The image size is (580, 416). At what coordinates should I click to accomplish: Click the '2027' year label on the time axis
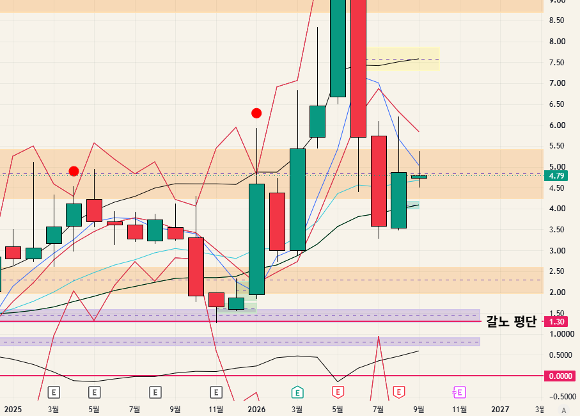click(x=500, y=410)
